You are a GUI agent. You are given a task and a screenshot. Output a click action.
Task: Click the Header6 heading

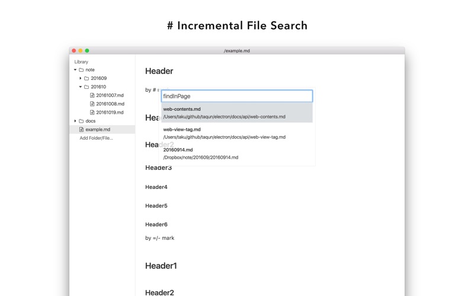click(156, 224)
